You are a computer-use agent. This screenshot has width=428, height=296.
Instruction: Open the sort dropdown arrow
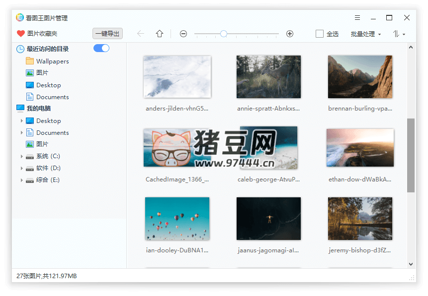point(404,34)
